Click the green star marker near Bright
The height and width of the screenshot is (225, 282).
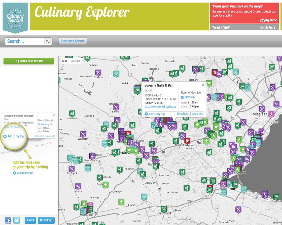[105, 185]
